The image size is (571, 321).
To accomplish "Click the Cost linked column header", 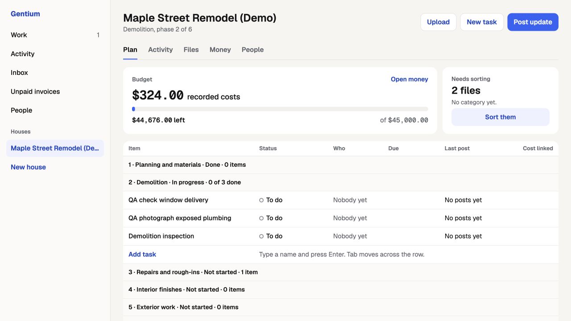I will coord(538,148).
